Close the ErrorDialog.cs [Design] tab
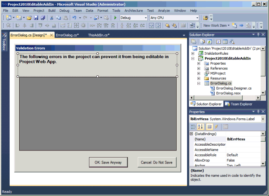269x196 pixels. [51, 35]
